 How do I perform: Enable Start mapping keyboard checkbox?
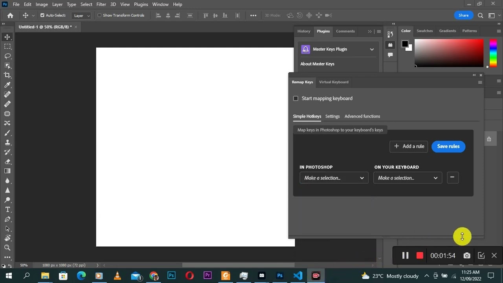[296, 98]
